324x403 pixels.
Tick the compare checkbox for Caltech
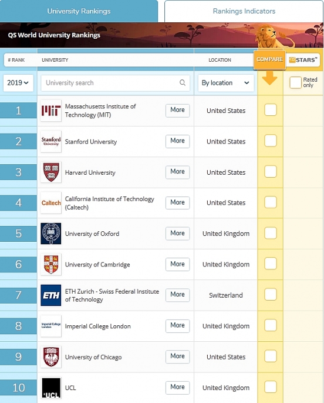tap(271, 202)
